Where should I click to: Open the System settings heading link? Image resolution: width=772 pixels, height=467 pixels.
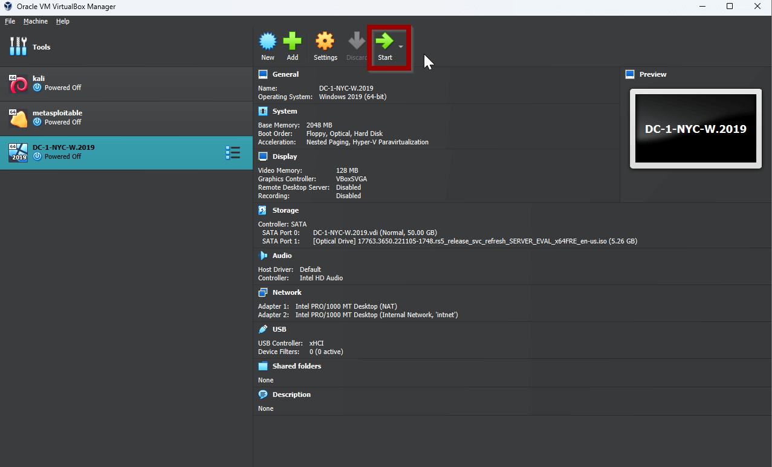coord(285,111)
